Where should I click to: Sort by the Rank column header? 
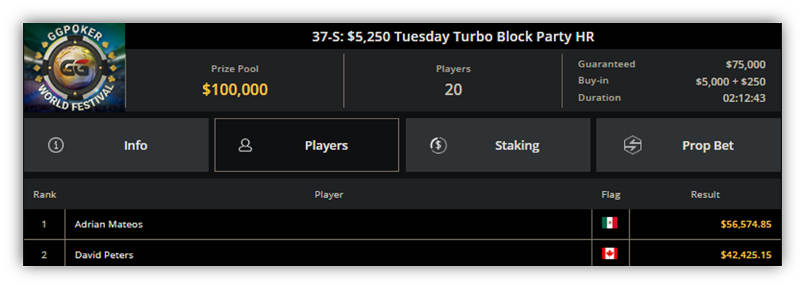click(x=45, y=195)
